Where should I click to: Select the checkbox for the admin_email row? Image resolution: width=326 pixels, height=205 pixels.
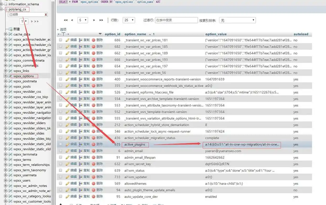pyautogui.click(x=61, y=151)
